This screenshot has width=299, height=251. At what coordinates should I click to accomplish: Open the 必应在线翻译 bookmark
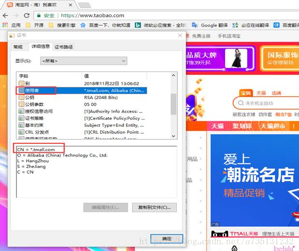coord(251,25)
